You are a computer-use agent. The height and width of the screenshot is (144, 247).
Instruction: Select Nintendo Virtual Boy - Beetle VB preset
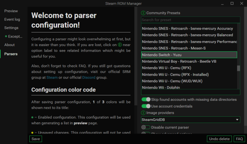coord(189,61)
